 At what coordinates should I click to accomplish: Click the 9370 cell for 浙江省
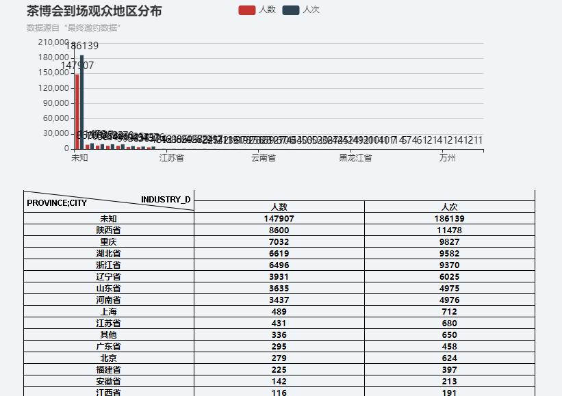[450, 265]
